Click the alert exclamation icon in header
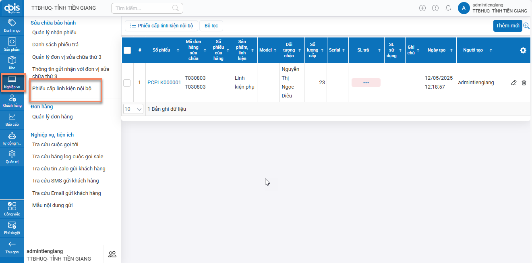This screenshot has width=532, height=263. click(435, 8)
